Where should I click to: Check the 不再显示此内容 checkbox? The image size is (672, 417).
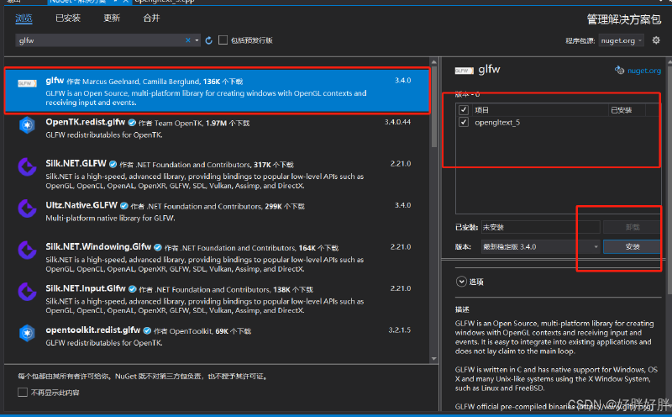pos(23,392)
